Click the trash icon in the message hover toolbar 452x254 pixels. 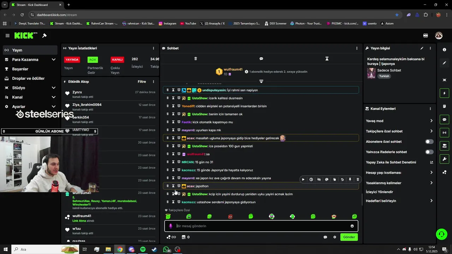click(358, 180)
